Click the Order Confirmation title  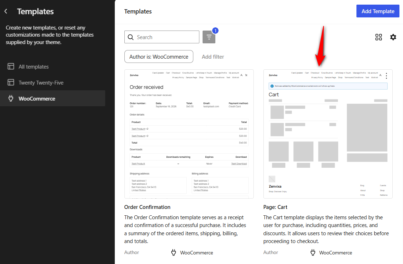click(147, 207)
